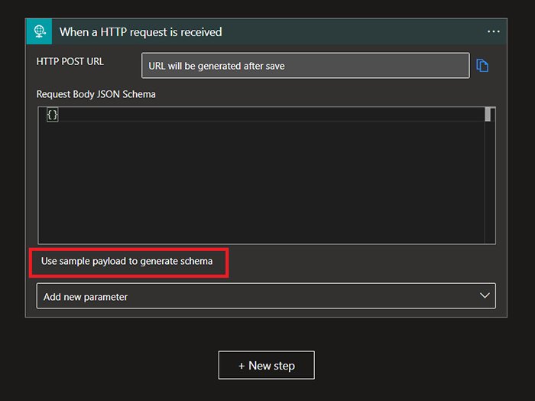Click the HTTP POST URL label
The image size is (535, 401).
[x=70, y=61]
